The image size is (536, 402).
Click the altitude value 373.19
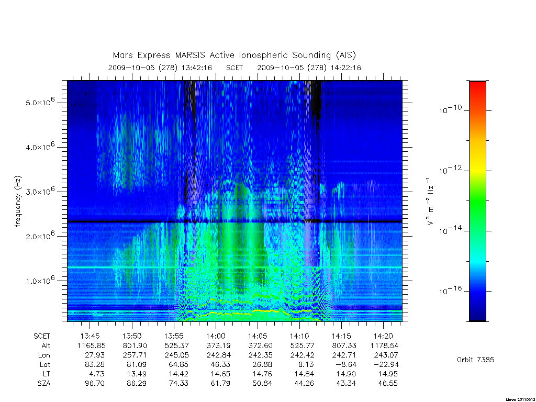coord(218,345)
